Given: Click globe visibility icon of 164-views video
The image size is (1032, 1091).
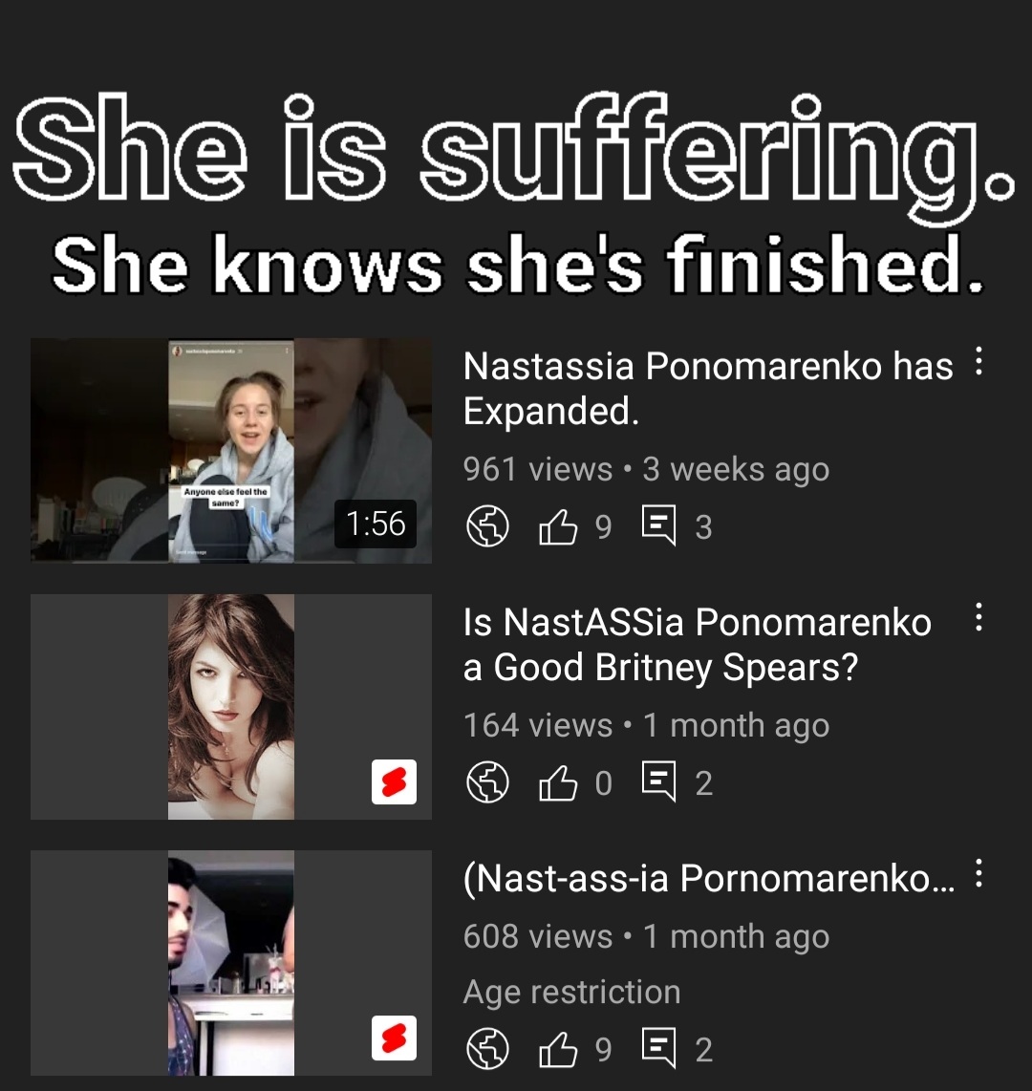Looking at the screenshot, I should click(487, 782).
